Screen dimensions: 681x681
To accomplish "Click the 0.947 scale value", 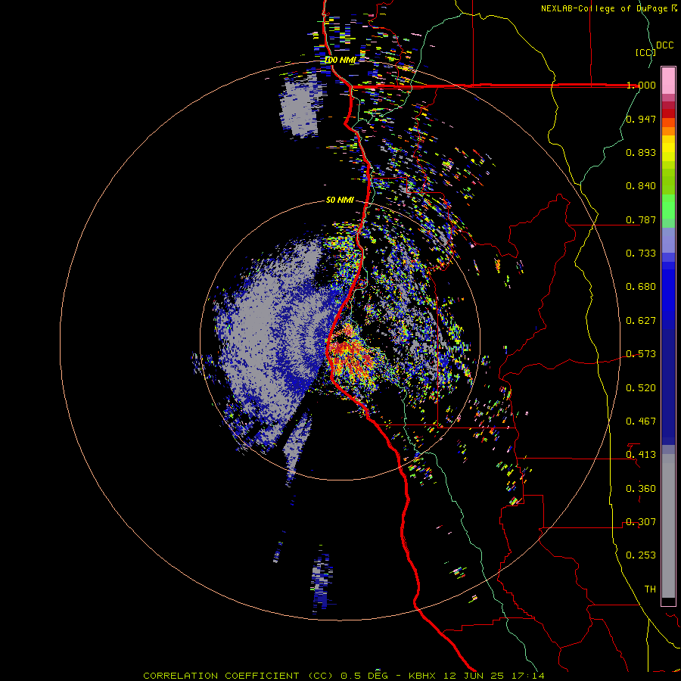I will [x=641, y=119].
